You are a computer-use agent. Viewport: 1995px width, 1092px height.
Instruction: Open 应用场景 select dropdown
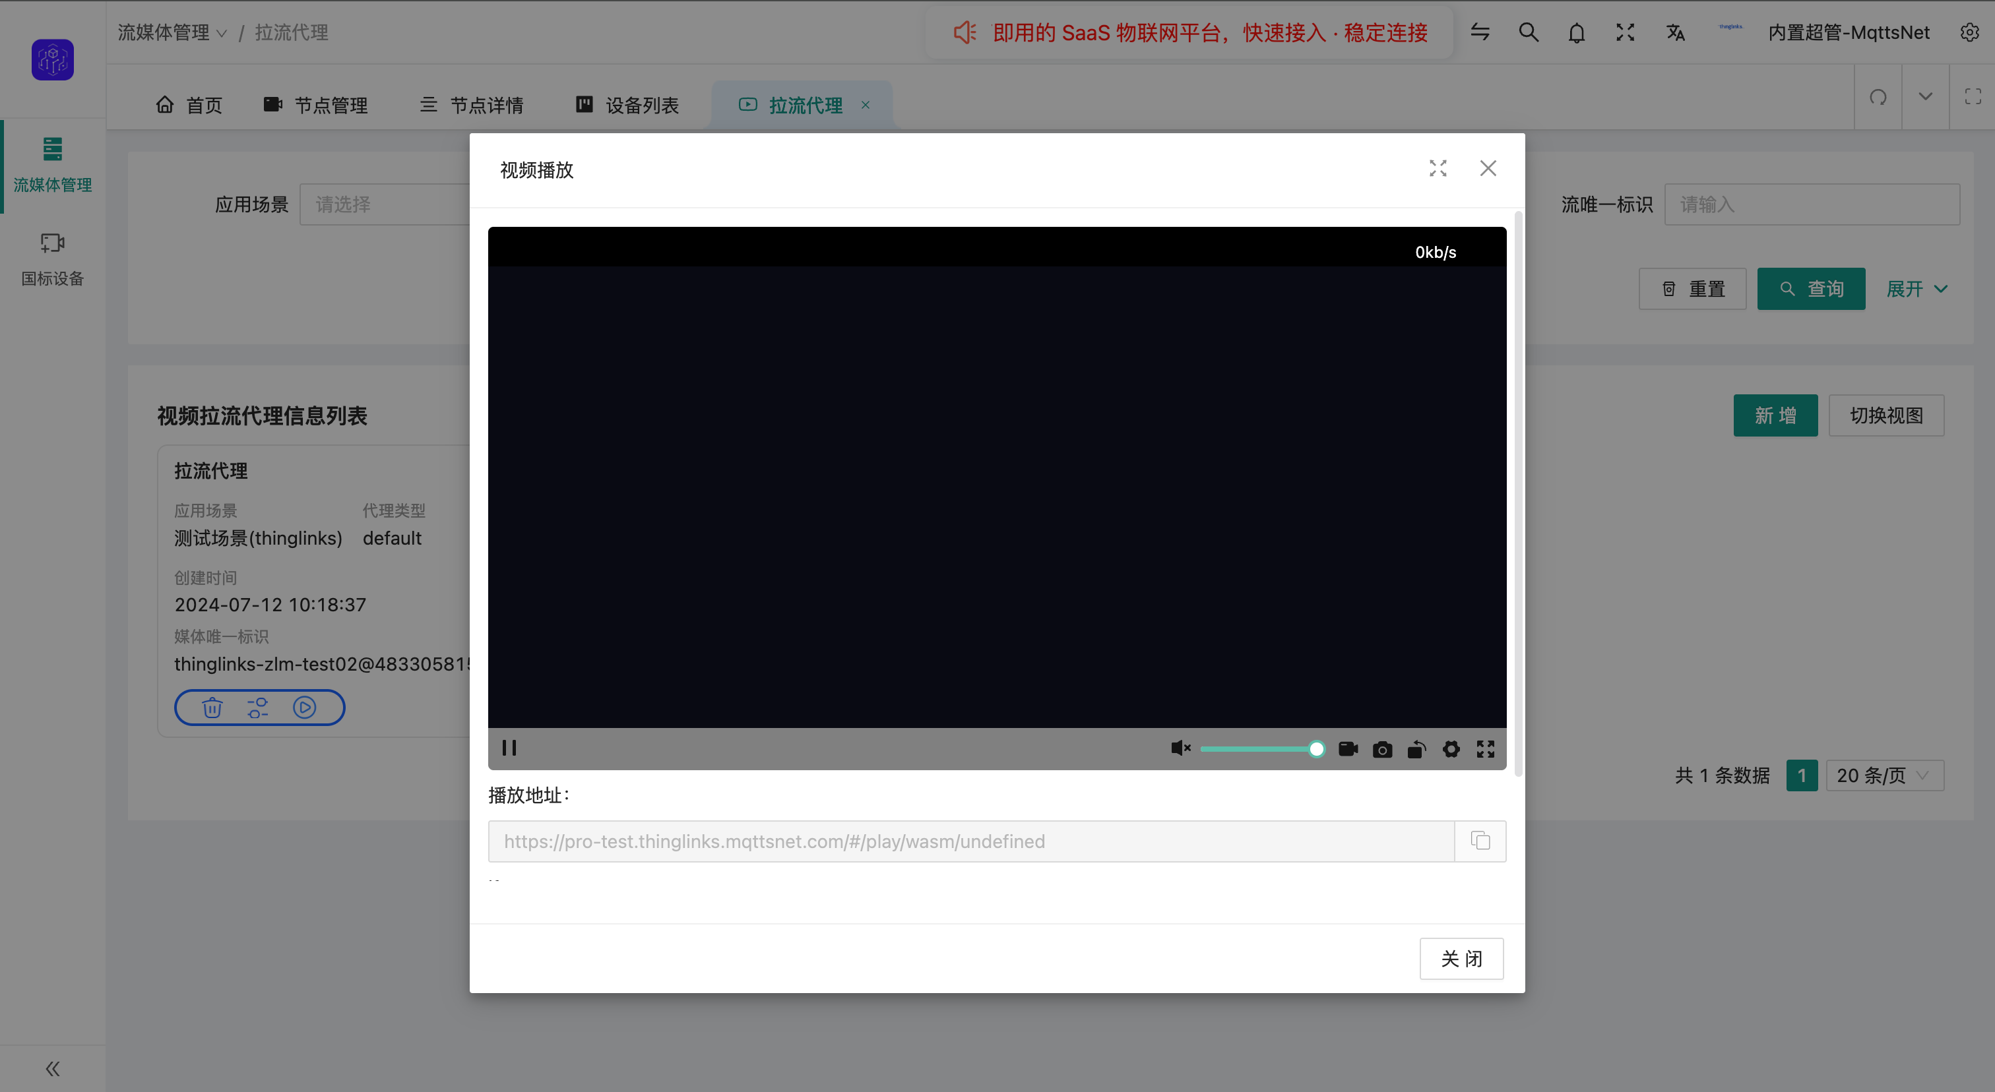pyautogui.click(x=386, y=204)
